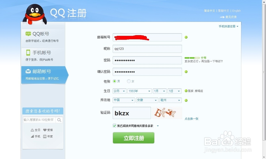Click the captcha image
Image resolution: width=266 pixels, height=159 pixels.
pyautogui.click(x=167, y=113)
